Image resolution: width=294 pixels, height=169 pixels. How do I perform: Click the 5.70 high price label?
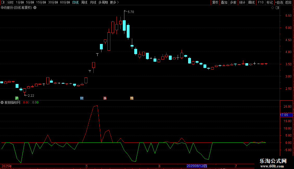[x=131, y=12]
